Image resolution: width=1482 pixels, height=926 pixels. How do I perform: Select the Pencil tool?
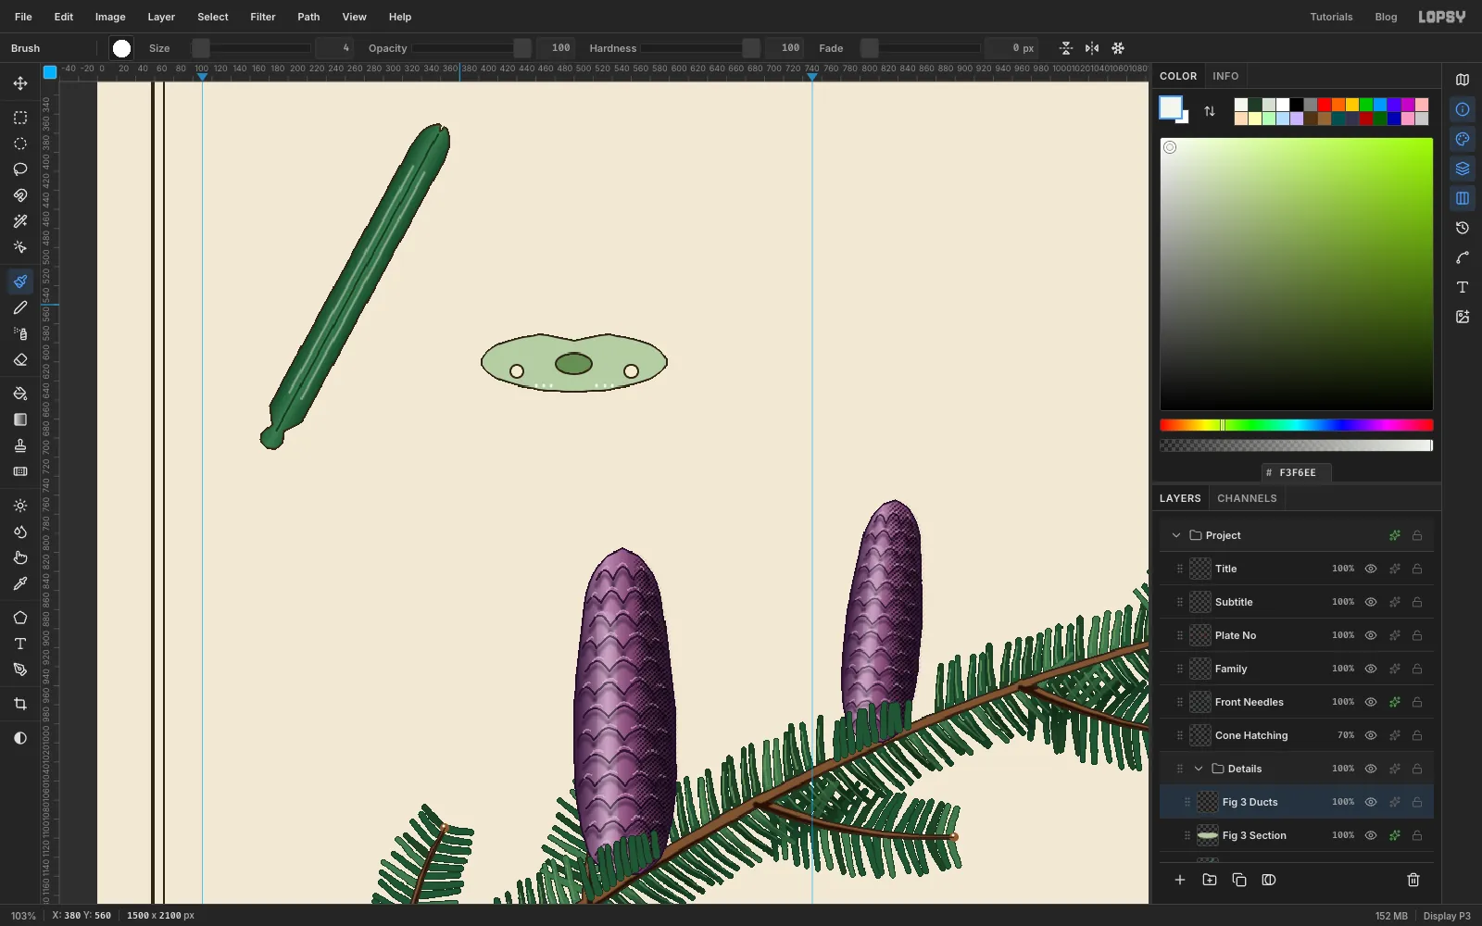point(20,307)
